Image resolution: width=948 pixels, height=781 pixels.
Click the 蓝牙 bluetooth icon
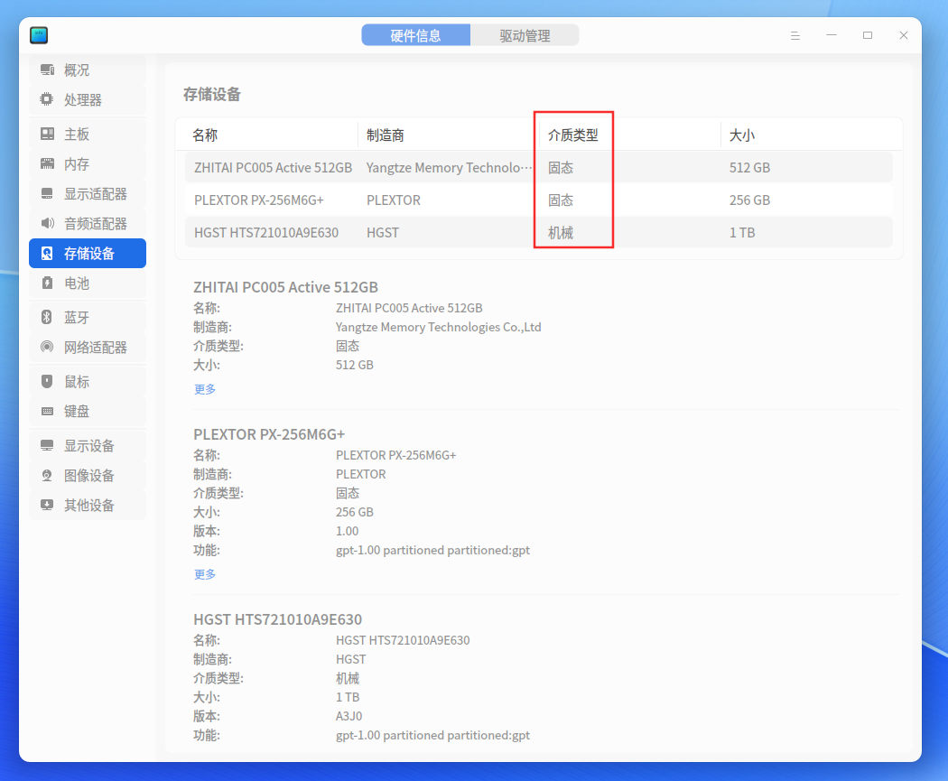47,317
